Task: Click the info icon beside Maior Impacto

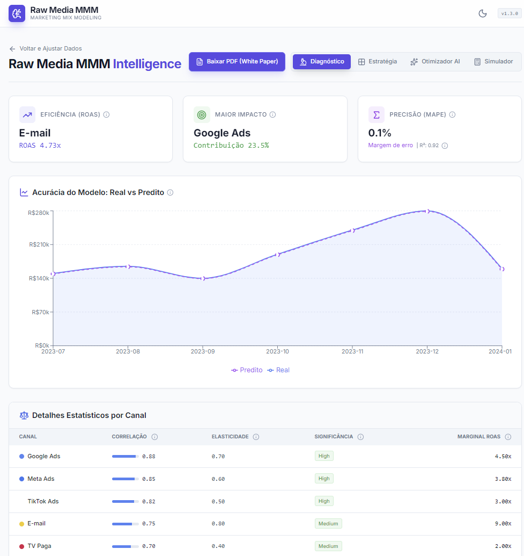Action: (272, 114)
